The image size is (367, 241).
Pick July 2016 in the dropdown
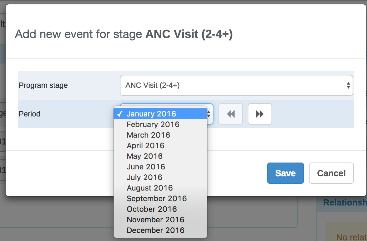coord(144,177)
